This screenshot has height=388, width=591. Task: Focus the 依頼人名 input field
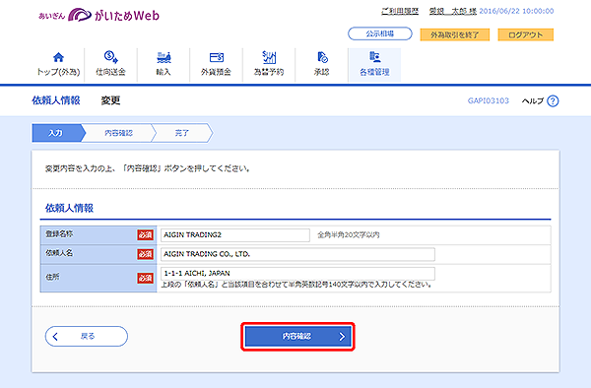[297, 254]
